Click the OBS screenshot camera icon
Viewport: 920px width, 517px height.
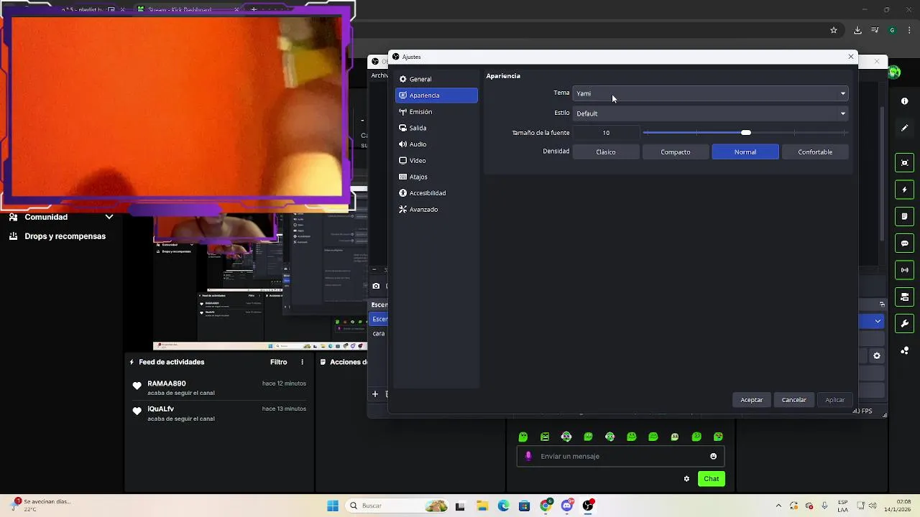tap(376, 286)
